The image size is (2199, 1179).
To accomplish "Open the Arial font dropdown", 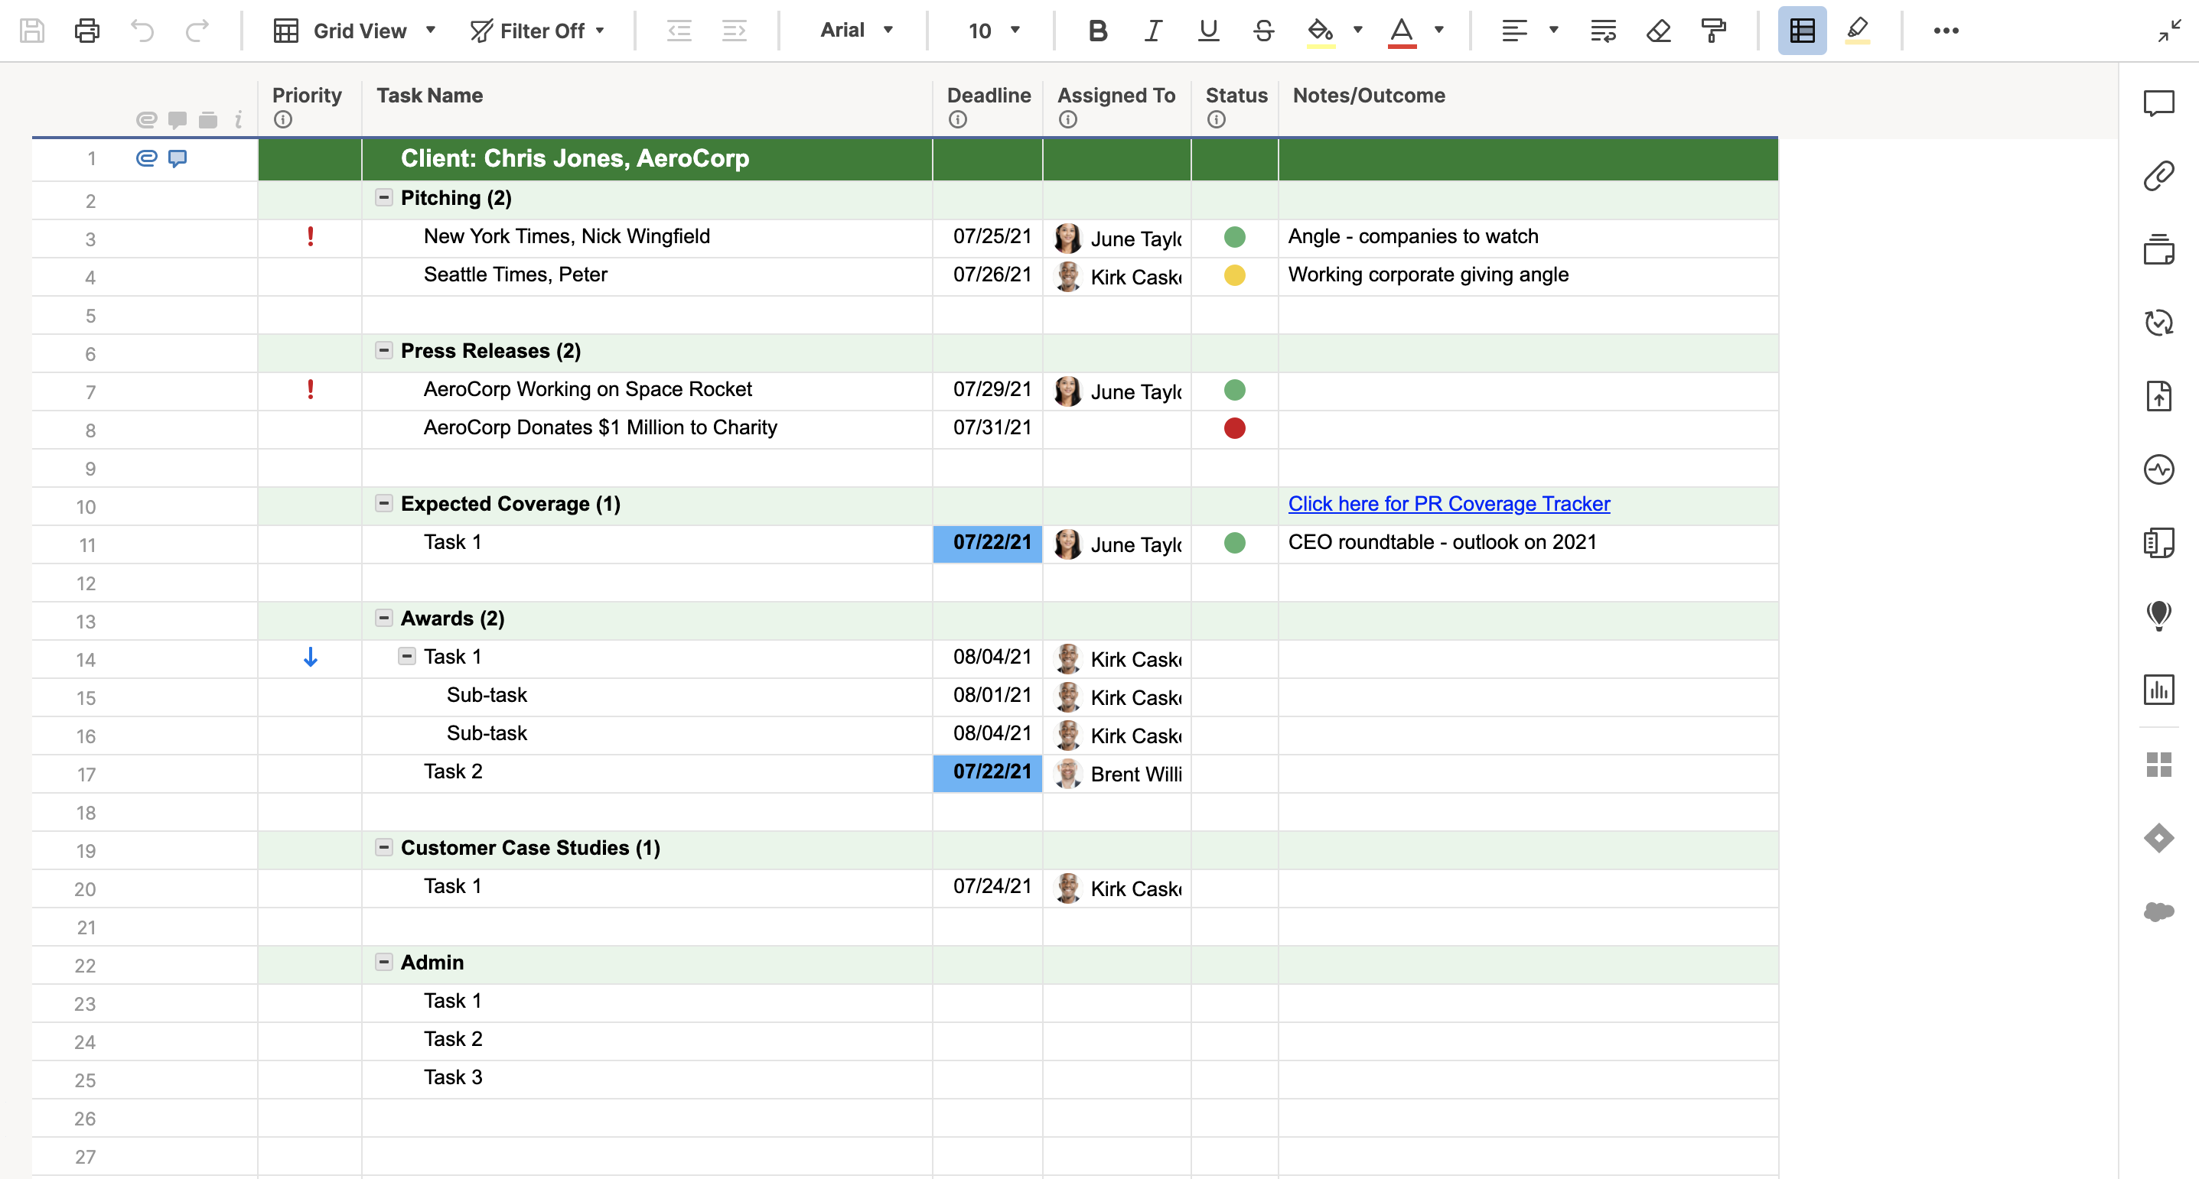I will (x=856, y=31).
